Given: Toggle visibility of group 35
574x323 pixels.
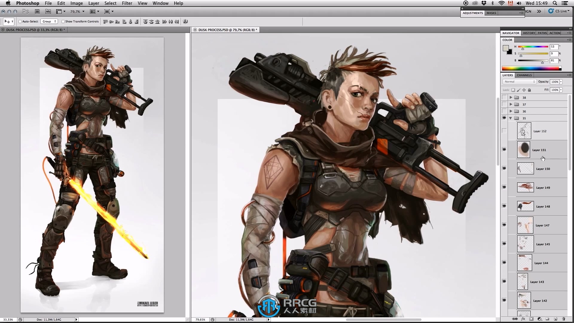Looking at the screenshot, I should pos(504,118).
